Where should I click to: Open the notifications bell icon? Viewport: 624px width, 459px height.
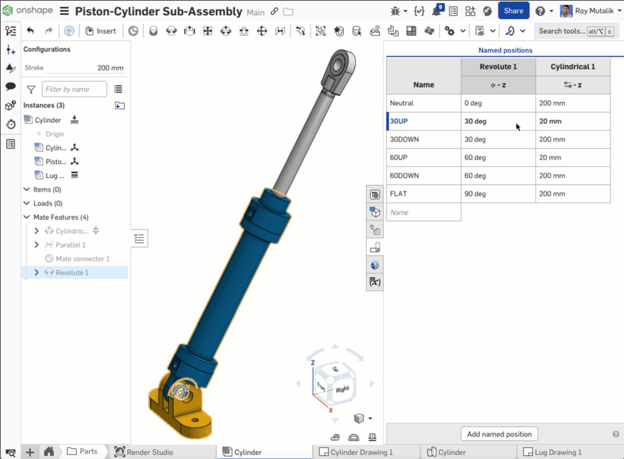[436, 11]
